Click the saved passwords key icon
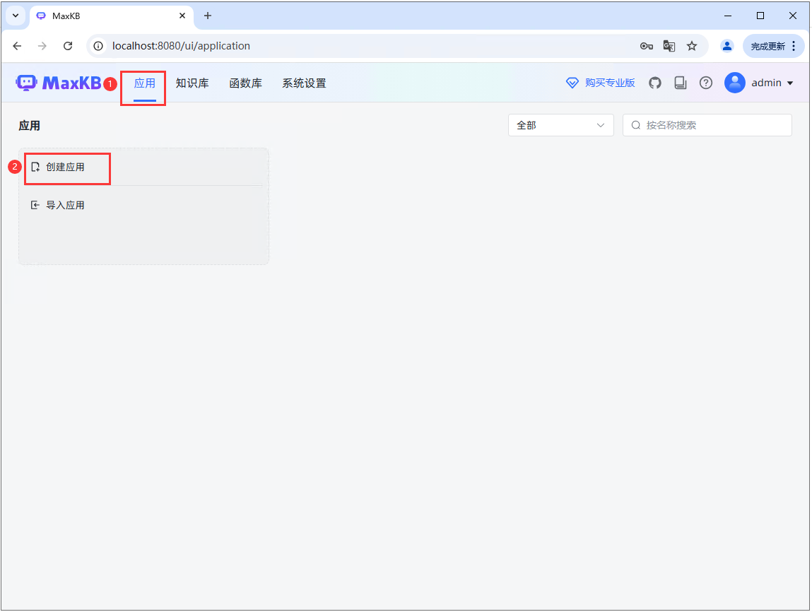Image resolution: width=812 pixels, height=612 pixels. point(647,46)
